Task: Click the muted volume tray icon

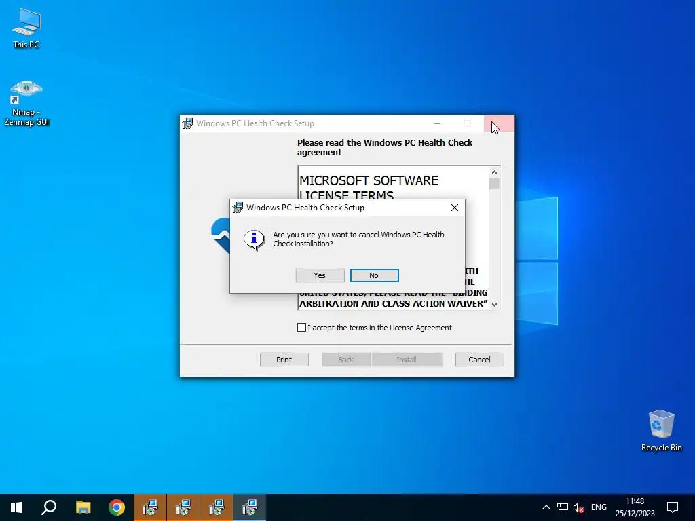Action: [578, 507]
